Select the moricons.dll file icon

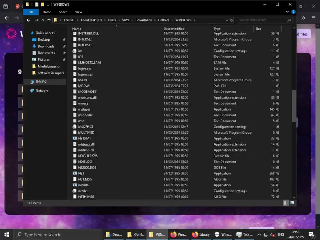pos(75,97)
